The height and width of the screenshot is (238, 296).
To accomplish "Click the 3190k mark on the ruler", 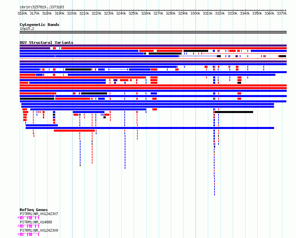I will [x=60, y=13].
